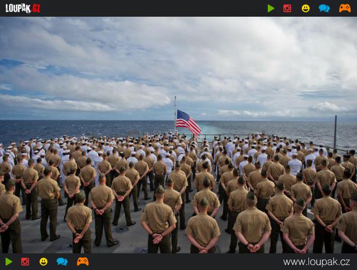Click the American flag in the photo
357x270 pixels.
point(189,123)
